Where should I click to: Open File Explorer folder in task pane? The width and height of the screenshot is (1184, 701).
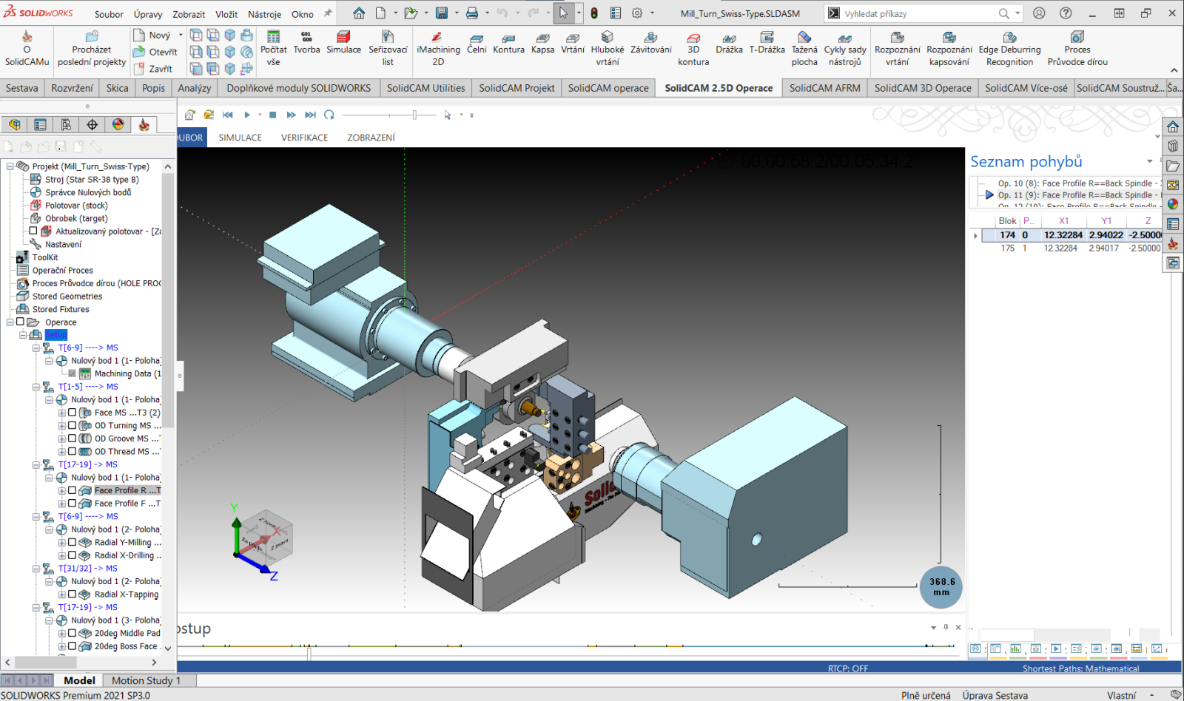click(1173, 166)
